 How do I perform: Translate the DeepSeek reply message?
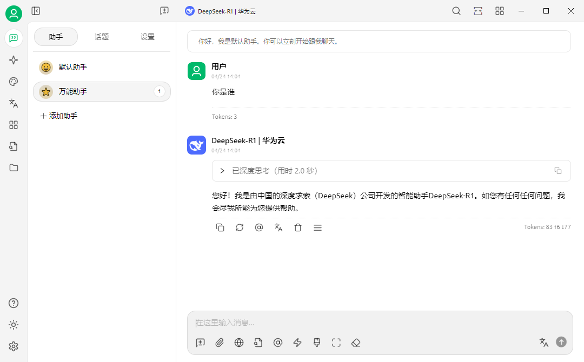(x=278, y=227)
